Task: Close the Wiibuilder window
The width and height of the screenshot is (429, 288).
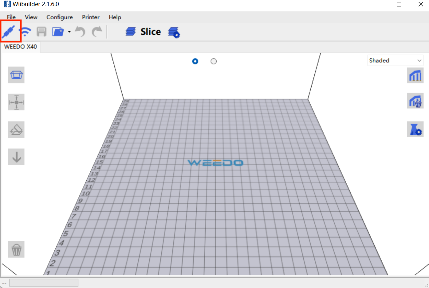Action: coord(421,4)
